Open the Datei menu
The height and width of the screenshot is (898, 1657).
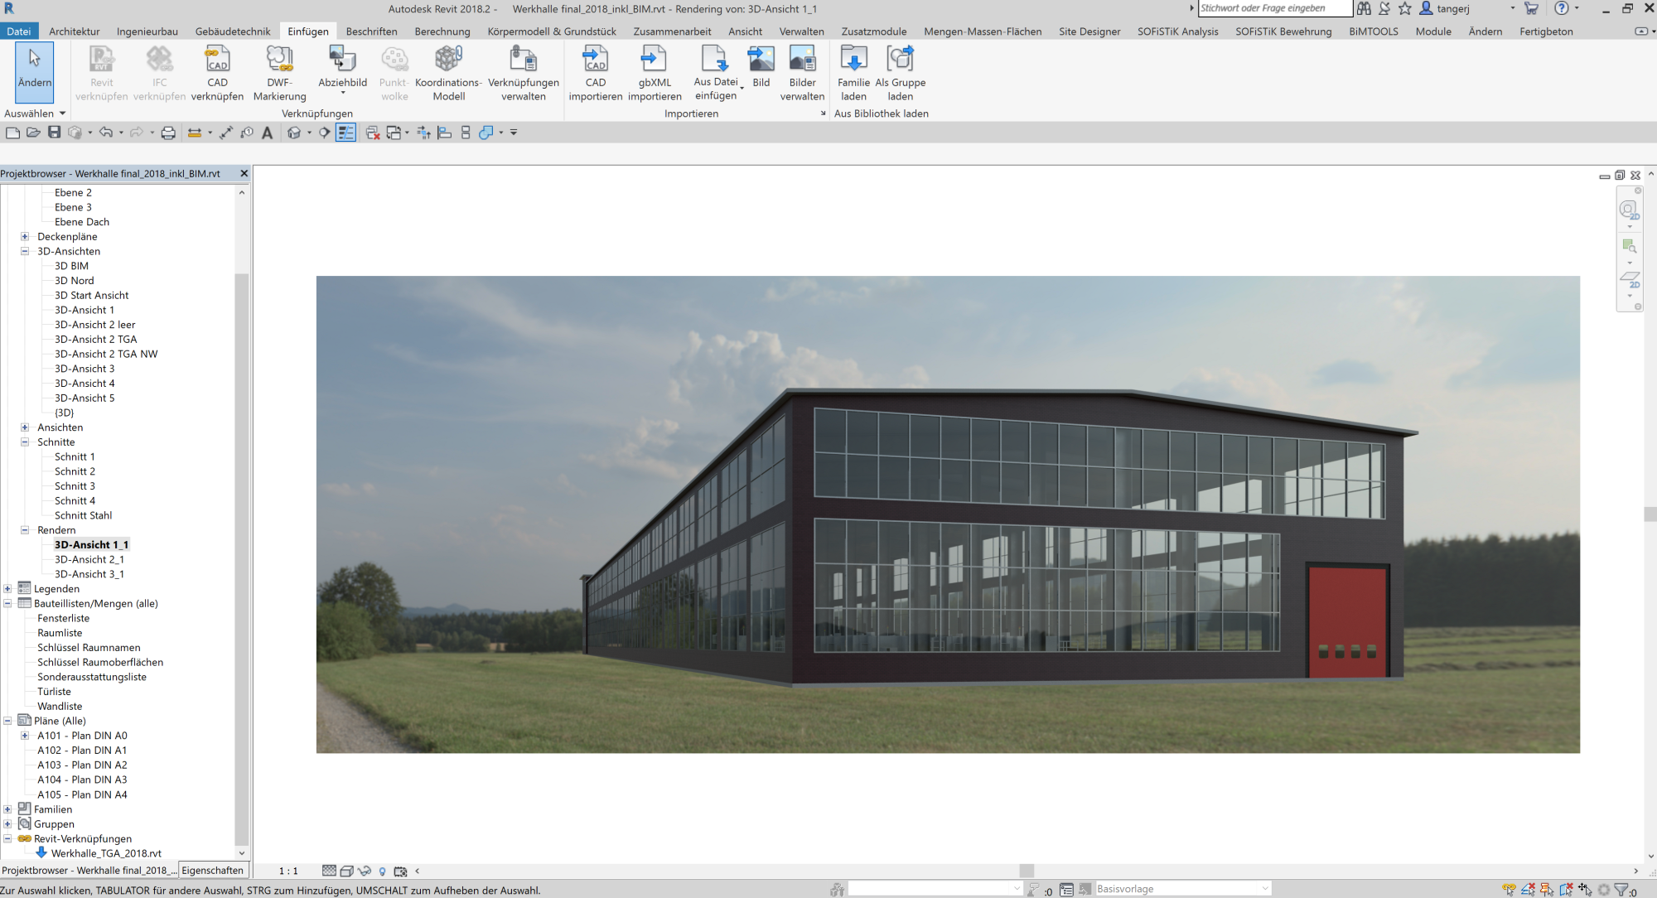tap(18, 31)
